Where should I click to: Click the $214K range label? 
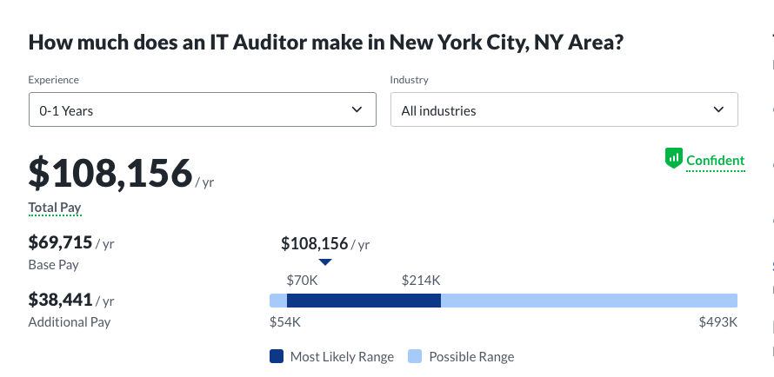click(421, 281)
